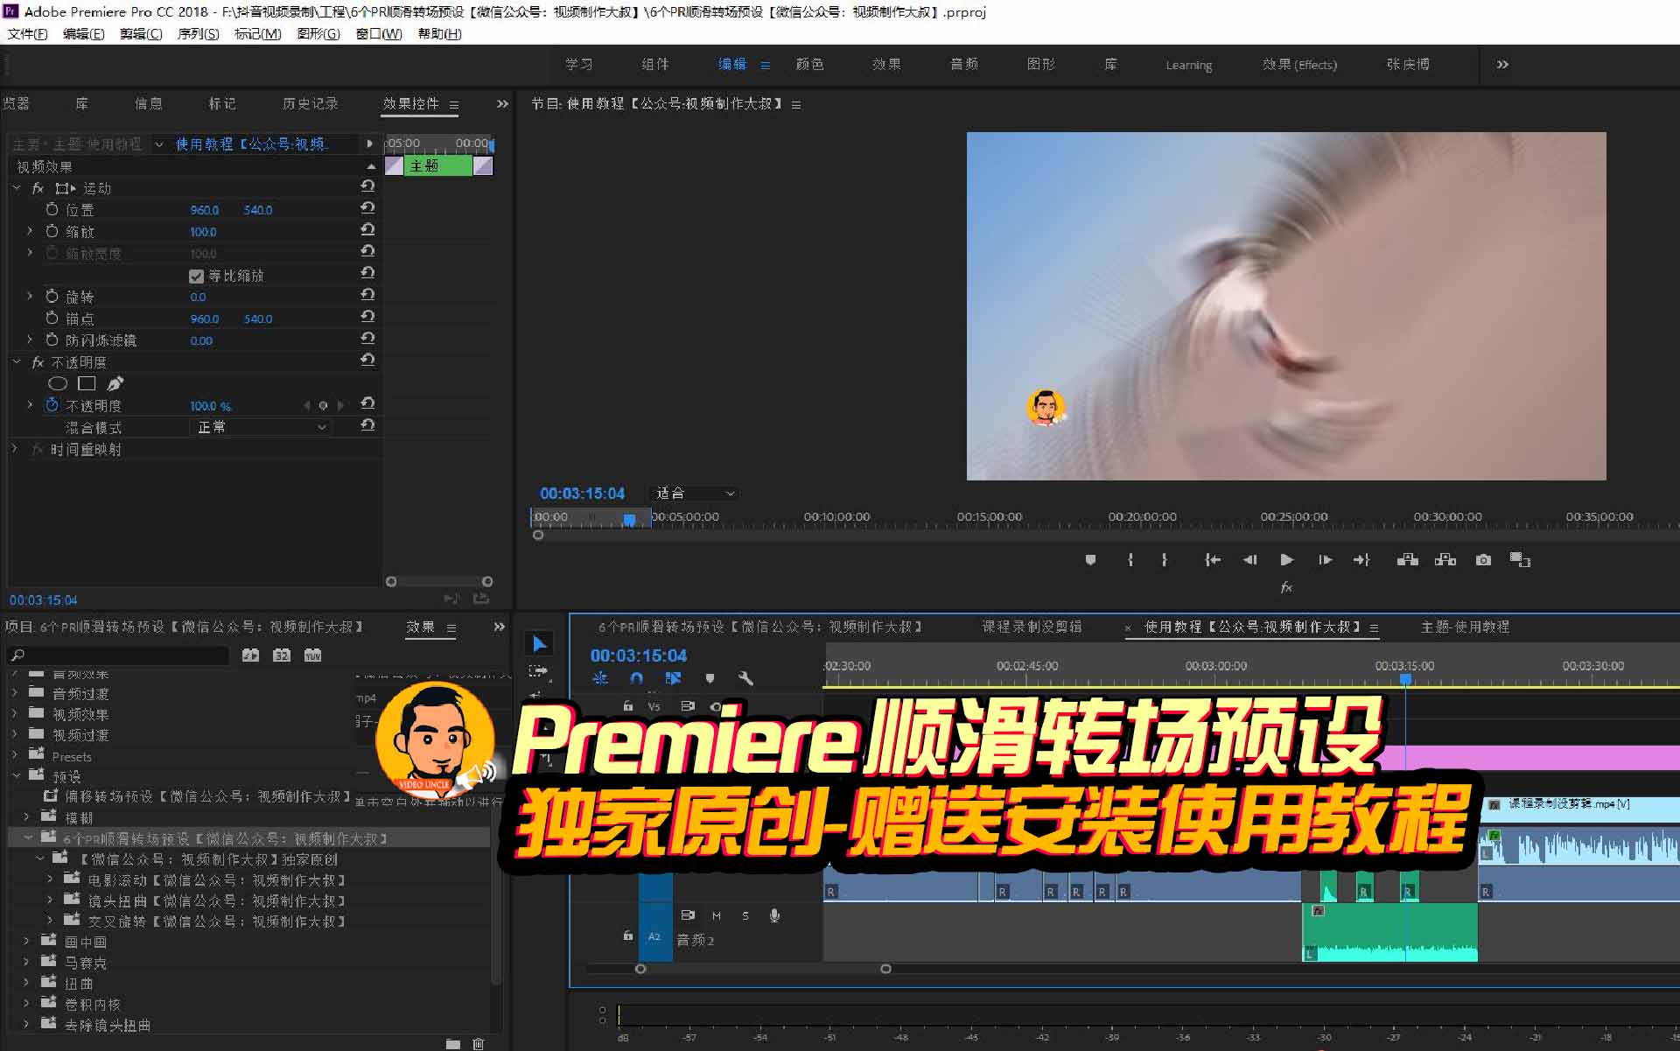Create ellipse mask for Opacity
Image resolution: width=1680 pixels, height=1051 pixels.
(58, 383)
